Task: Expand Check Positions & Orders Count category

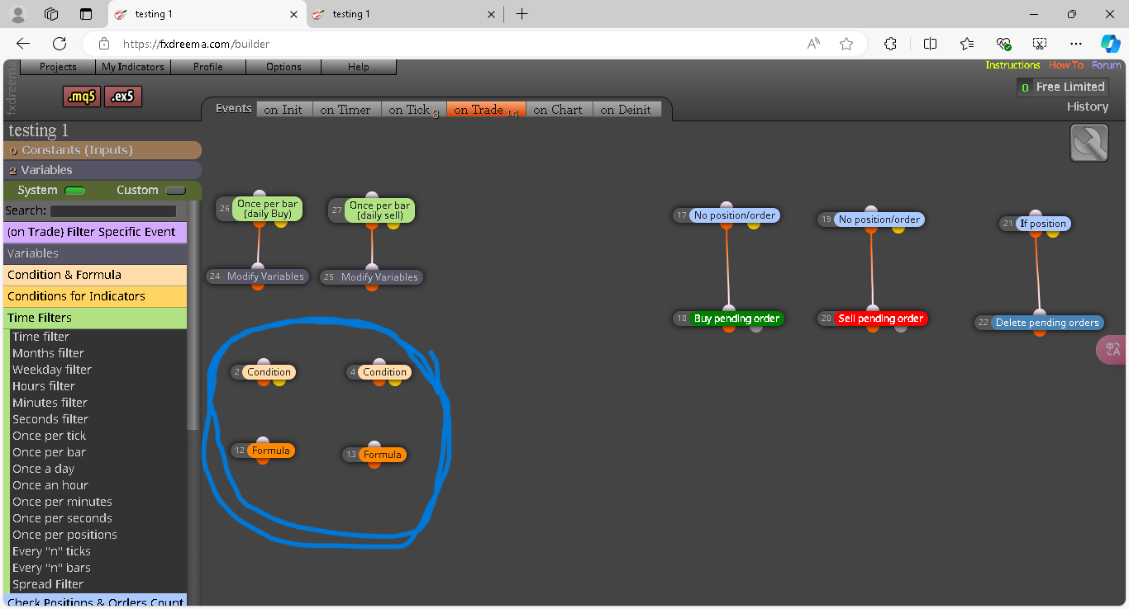Action: coord(95,601)
